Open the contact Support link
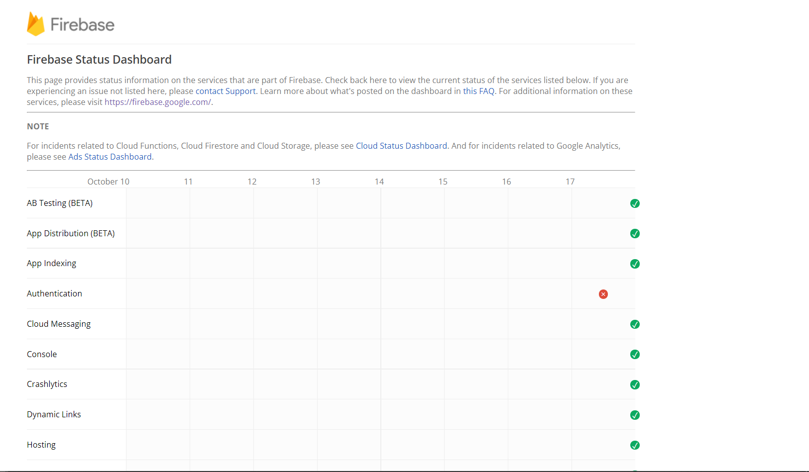809x472 pixels. coord(226,91)
